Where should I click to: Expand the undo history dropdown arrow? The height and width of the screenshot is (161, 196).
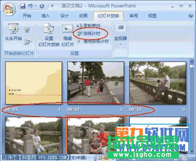pyautogui.click(x=36, y=6)
